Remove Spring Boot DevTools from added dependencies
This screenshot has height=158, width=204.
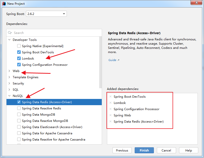[110, 96]
